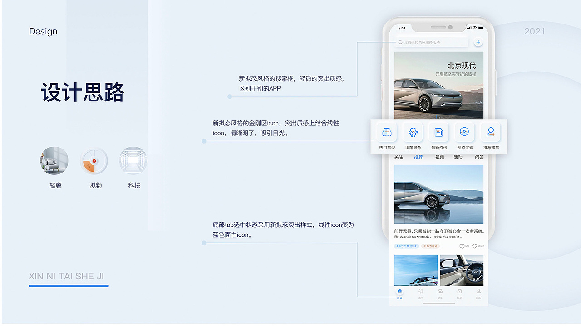Viewport: 581px width, 326px height.
Task: Open the silver car by lake post image
Action: click(x=439, y=194)
